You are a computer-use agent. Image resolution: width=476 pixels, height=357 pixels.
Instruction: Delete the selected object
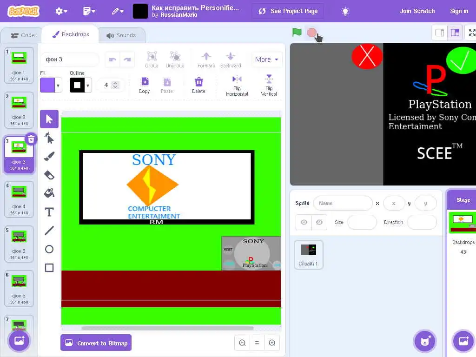pos(198,86)
